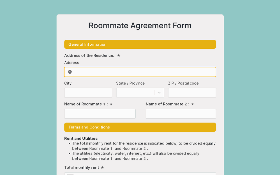Expand the State dropdown chevron arrow
The width and height of the screenshot is (280, 175).
pyautogui.click(x=159, y=93)
